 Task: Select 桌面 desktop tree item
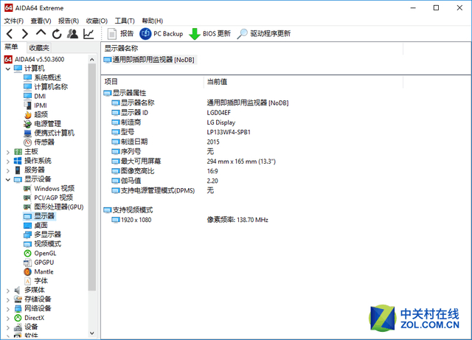click(x=36, y=225)
